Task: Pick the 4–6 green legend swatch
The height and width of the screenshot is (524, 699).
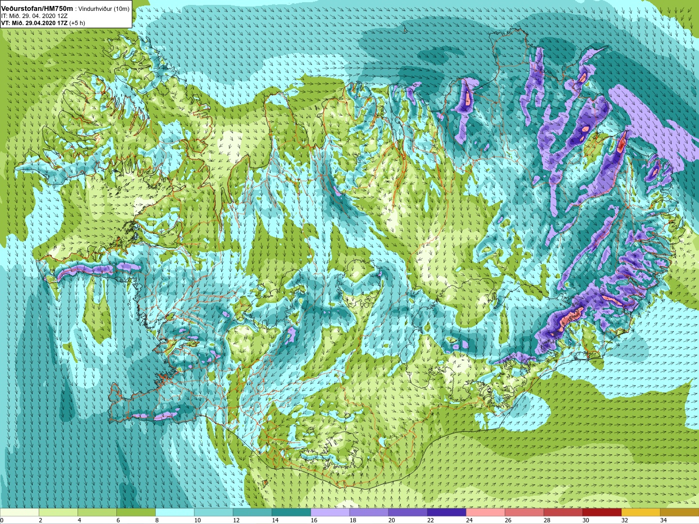Action: pyautogui.click(x=97, y=513)
